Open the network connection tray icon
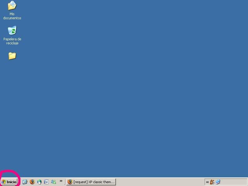Viewport: 248px width, 186px height. 218,182
